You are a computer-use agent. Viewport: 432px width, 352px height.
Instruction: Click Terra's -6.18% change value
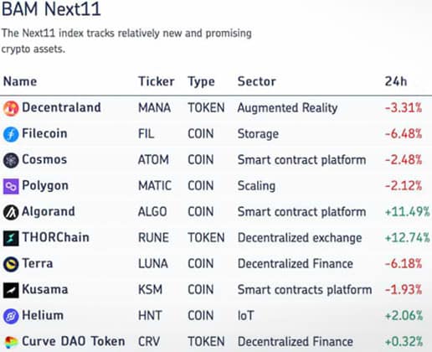(404, 264)
